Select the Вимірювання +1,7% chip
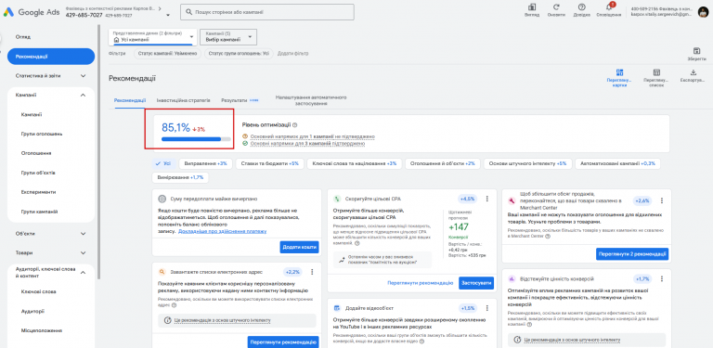 tap(180, 177)
